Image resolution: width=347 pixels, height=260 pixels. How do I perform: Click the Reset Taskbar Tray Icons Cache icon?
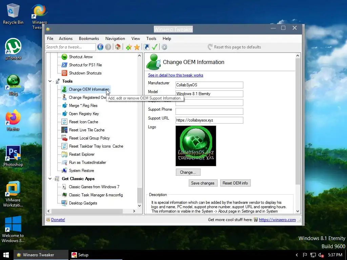(x=64, y=146)
